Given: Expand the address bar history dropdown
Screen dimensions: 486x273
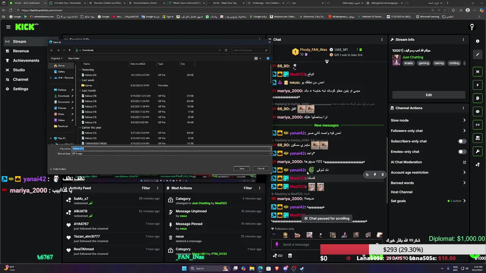Looking at the screenshot, I should click(219, 50).
